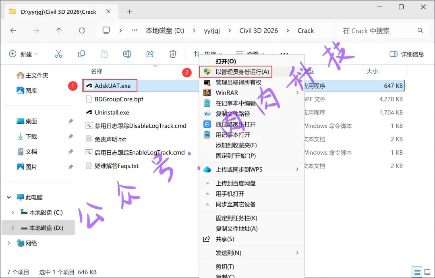Viewport: 435px width, 278px height.
Task: Click the 共享 share icon in context menu
Action: tap(207, 239)
